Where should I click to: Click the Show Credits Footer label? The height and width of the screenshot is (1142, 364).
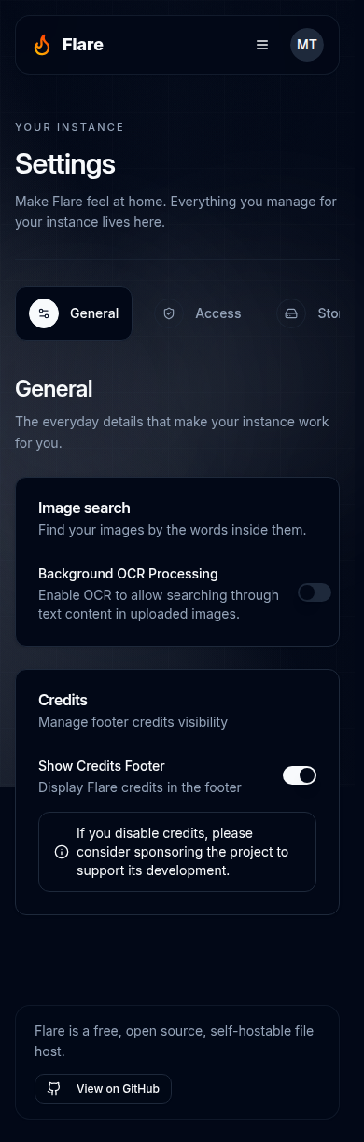[x=102, y=766]
